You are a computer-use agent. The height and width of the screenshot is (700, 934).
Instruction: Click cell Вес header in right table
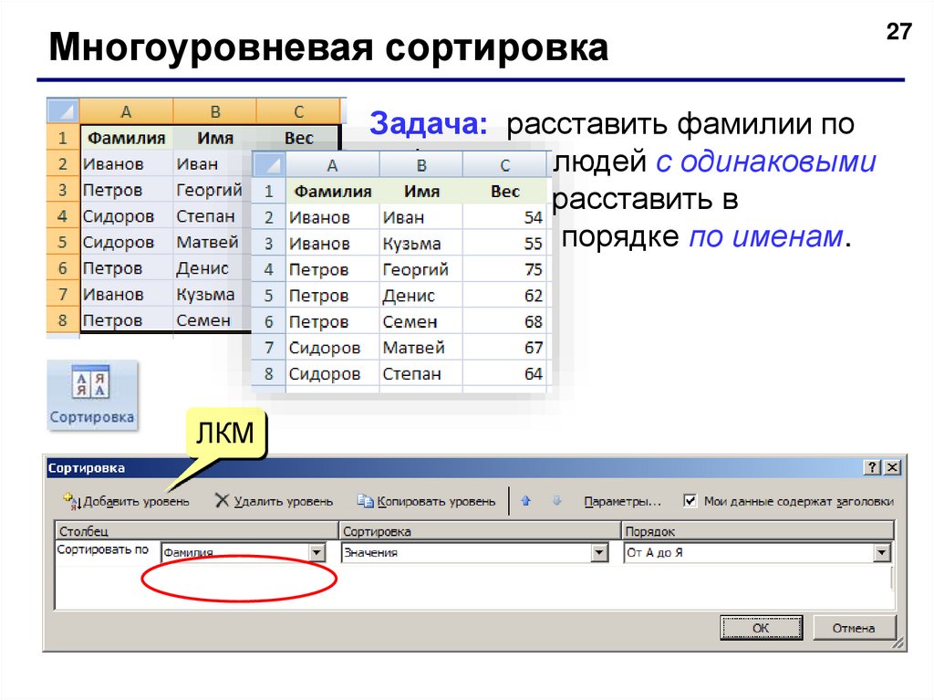[x=505, y=192]
